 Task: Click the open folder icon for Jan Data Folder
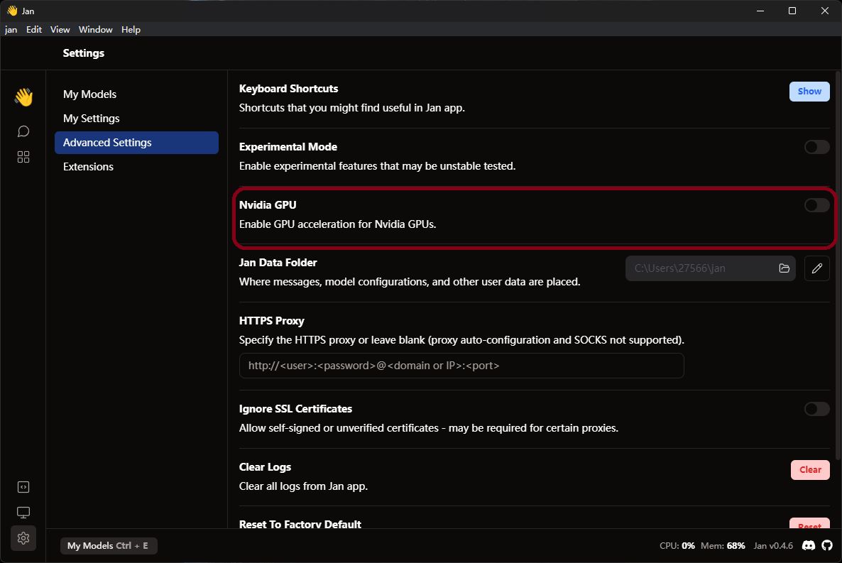[x=784, y=268]
